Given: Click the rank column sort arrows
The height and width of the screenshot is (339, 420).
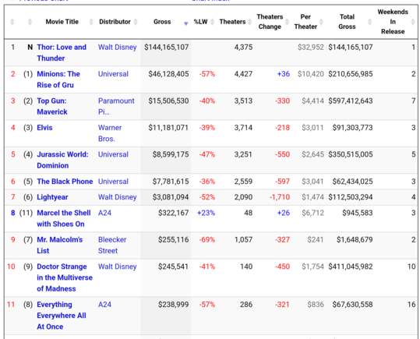Looking at the screenshot, I should pyautogui.click(x=12, y=22).
